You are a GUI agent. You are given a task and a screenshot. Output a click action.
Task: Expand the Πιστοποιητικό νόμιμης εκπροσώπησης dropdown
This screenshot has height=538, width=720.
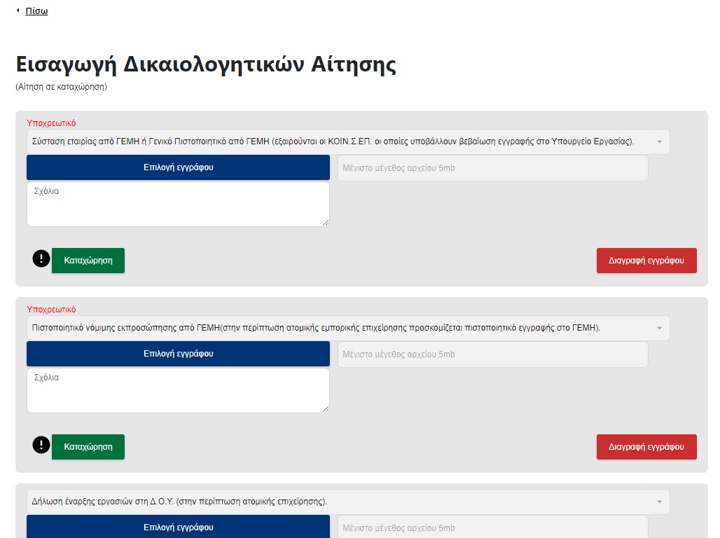pyautogui.click(x=347, y=328)
